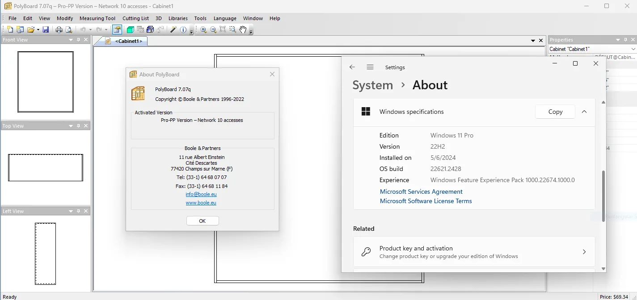Toggle the Properties panel pin
Image resolution: width=637 pixels, height=300 pixels.
(626, 40)
